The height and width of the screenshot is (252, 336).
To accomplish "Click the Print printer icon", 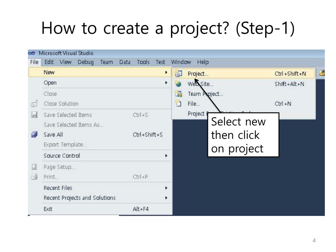I will (34, 177).
